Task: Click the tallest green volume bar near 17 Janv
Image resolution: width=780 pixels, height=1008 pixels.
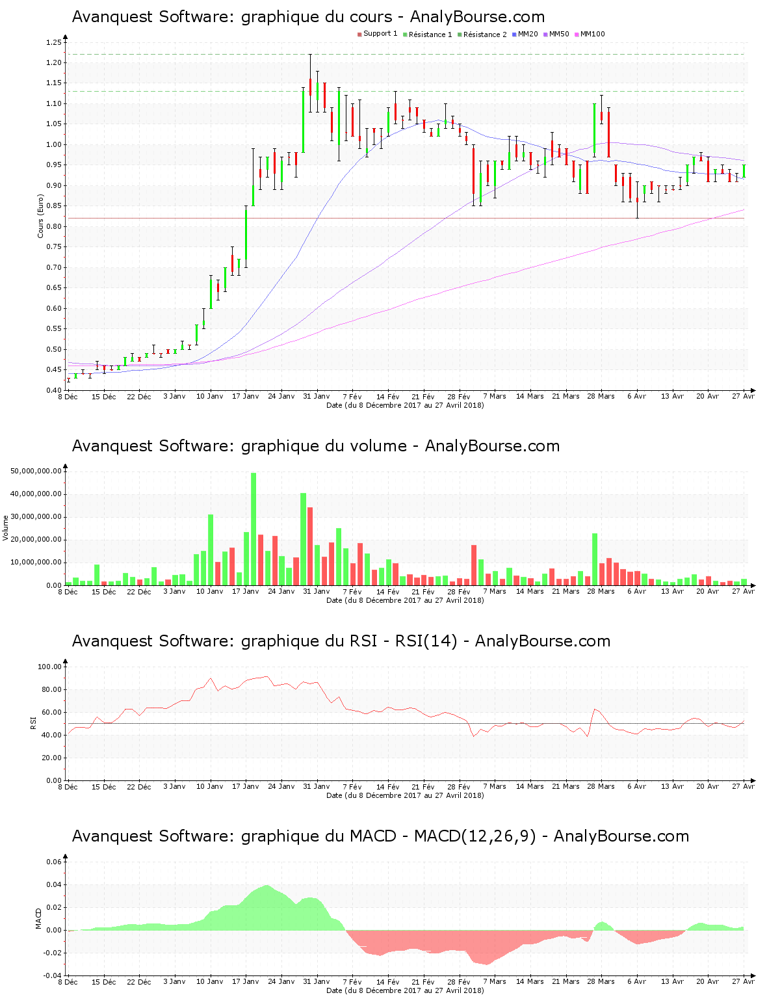Action: [x=253, y=529]
